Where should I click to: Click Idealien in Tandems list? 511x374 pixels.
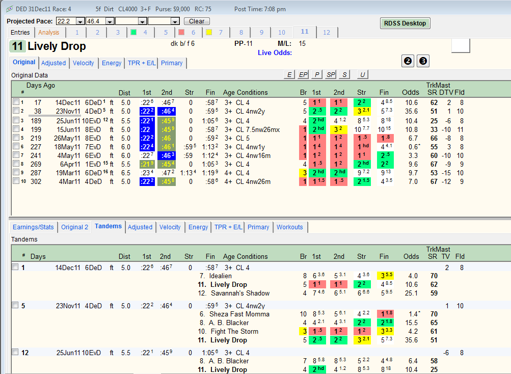[x=220, y=276]
